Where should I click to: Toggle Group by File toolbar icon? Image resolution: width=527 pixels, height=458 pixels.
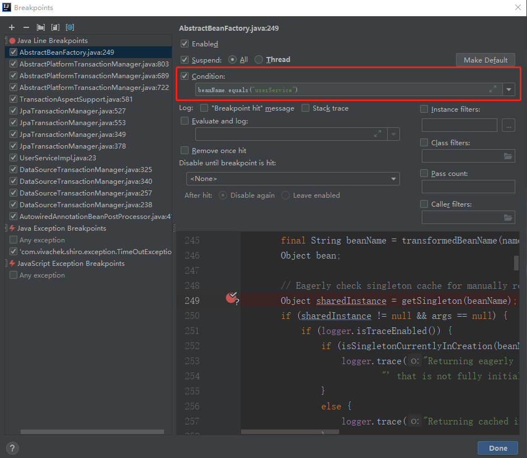55,27
